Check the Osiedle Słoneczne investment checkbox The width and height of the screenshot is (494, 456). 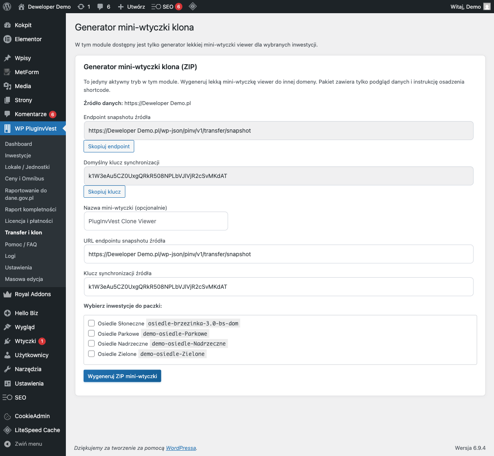(91, 323)
